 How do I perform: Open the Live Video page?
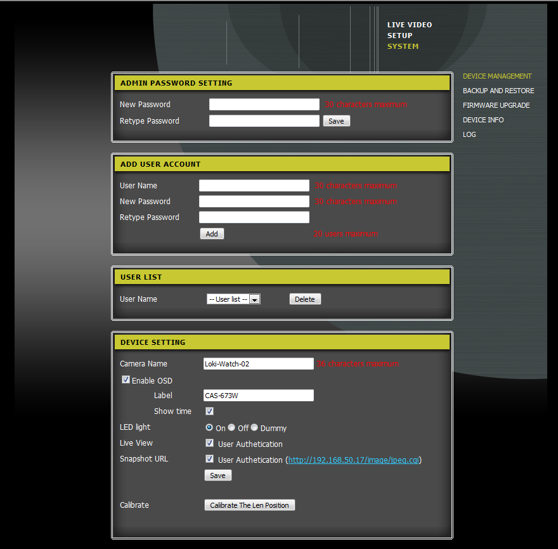[x=409, y=25]
